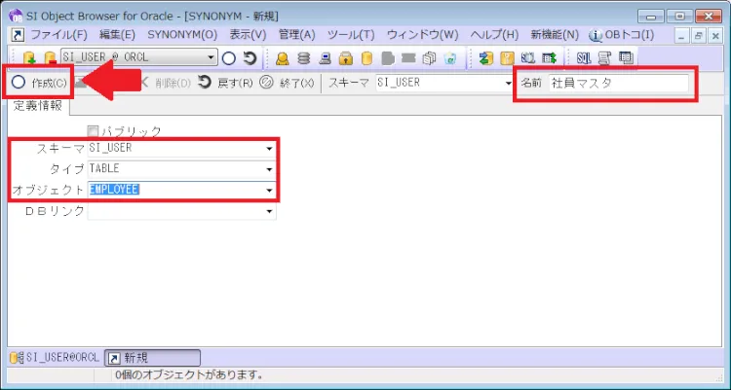The width and height of the screenshot is (731, 390).
Task: Open the SYNONYM(O) menu
Action: 182,35
